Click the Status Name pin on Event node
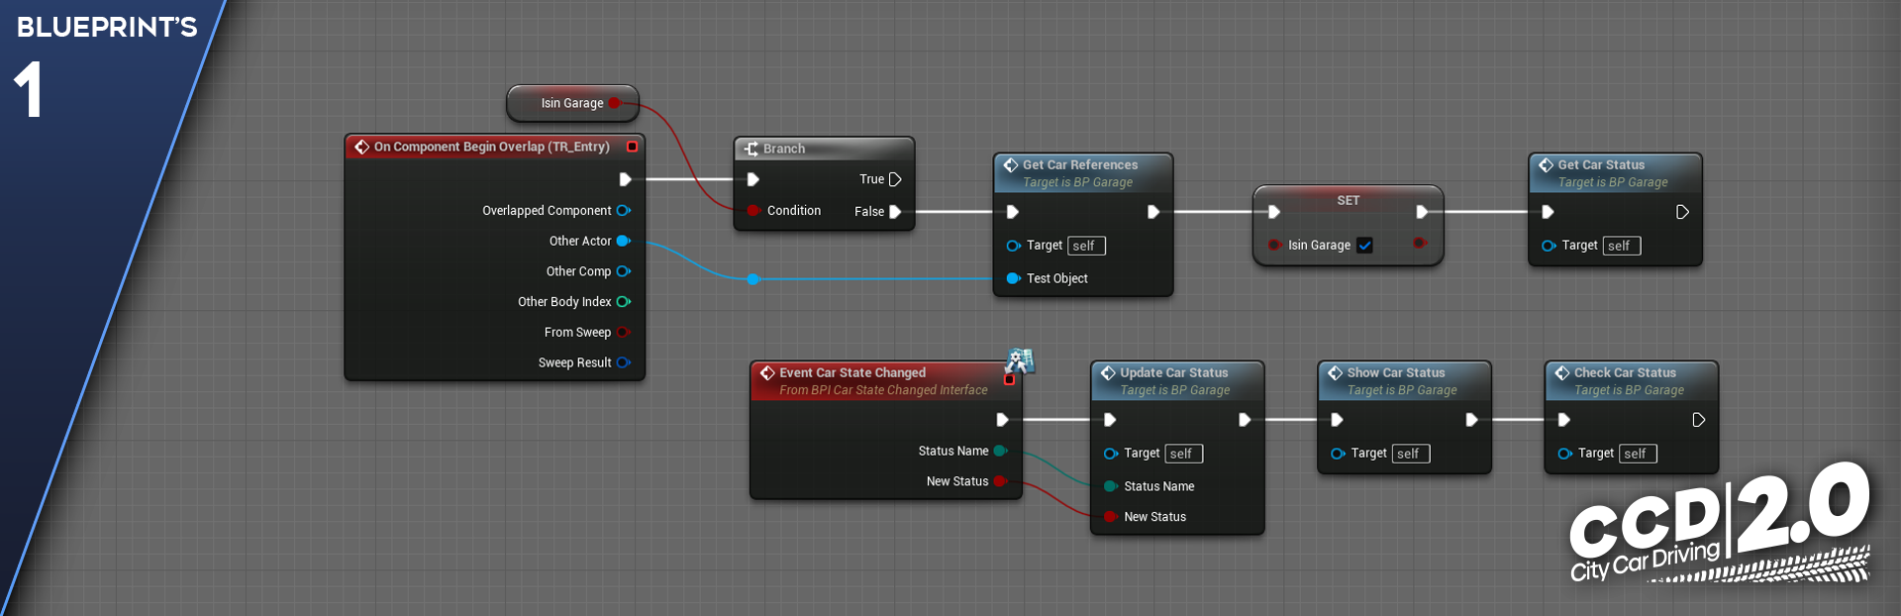Image resolution: width=1901 pixels, height=616 pixels. coord(1000,451)
